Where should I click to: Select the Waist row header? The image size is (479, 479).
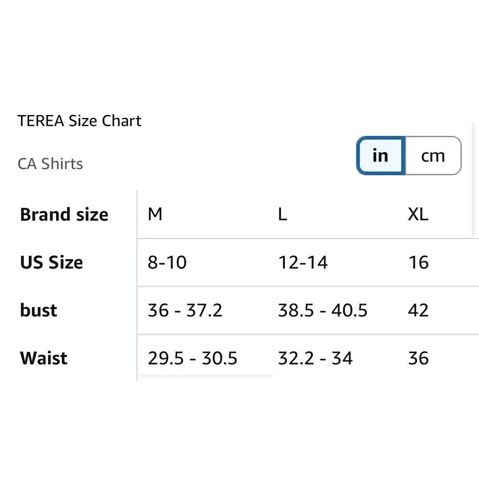pyautogui.click(x=44, y=358)
